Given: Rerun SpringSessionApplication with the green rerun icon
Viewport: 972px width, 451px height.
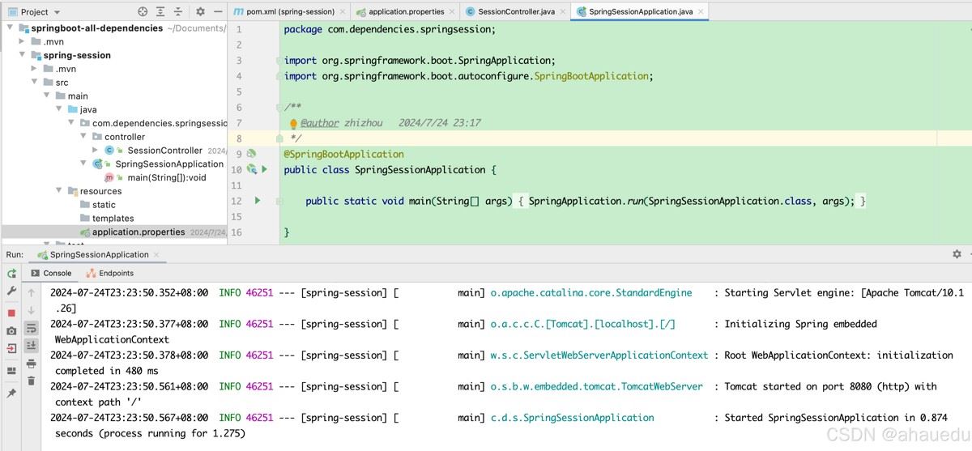Looking at the screenshot, I should 11,274.
